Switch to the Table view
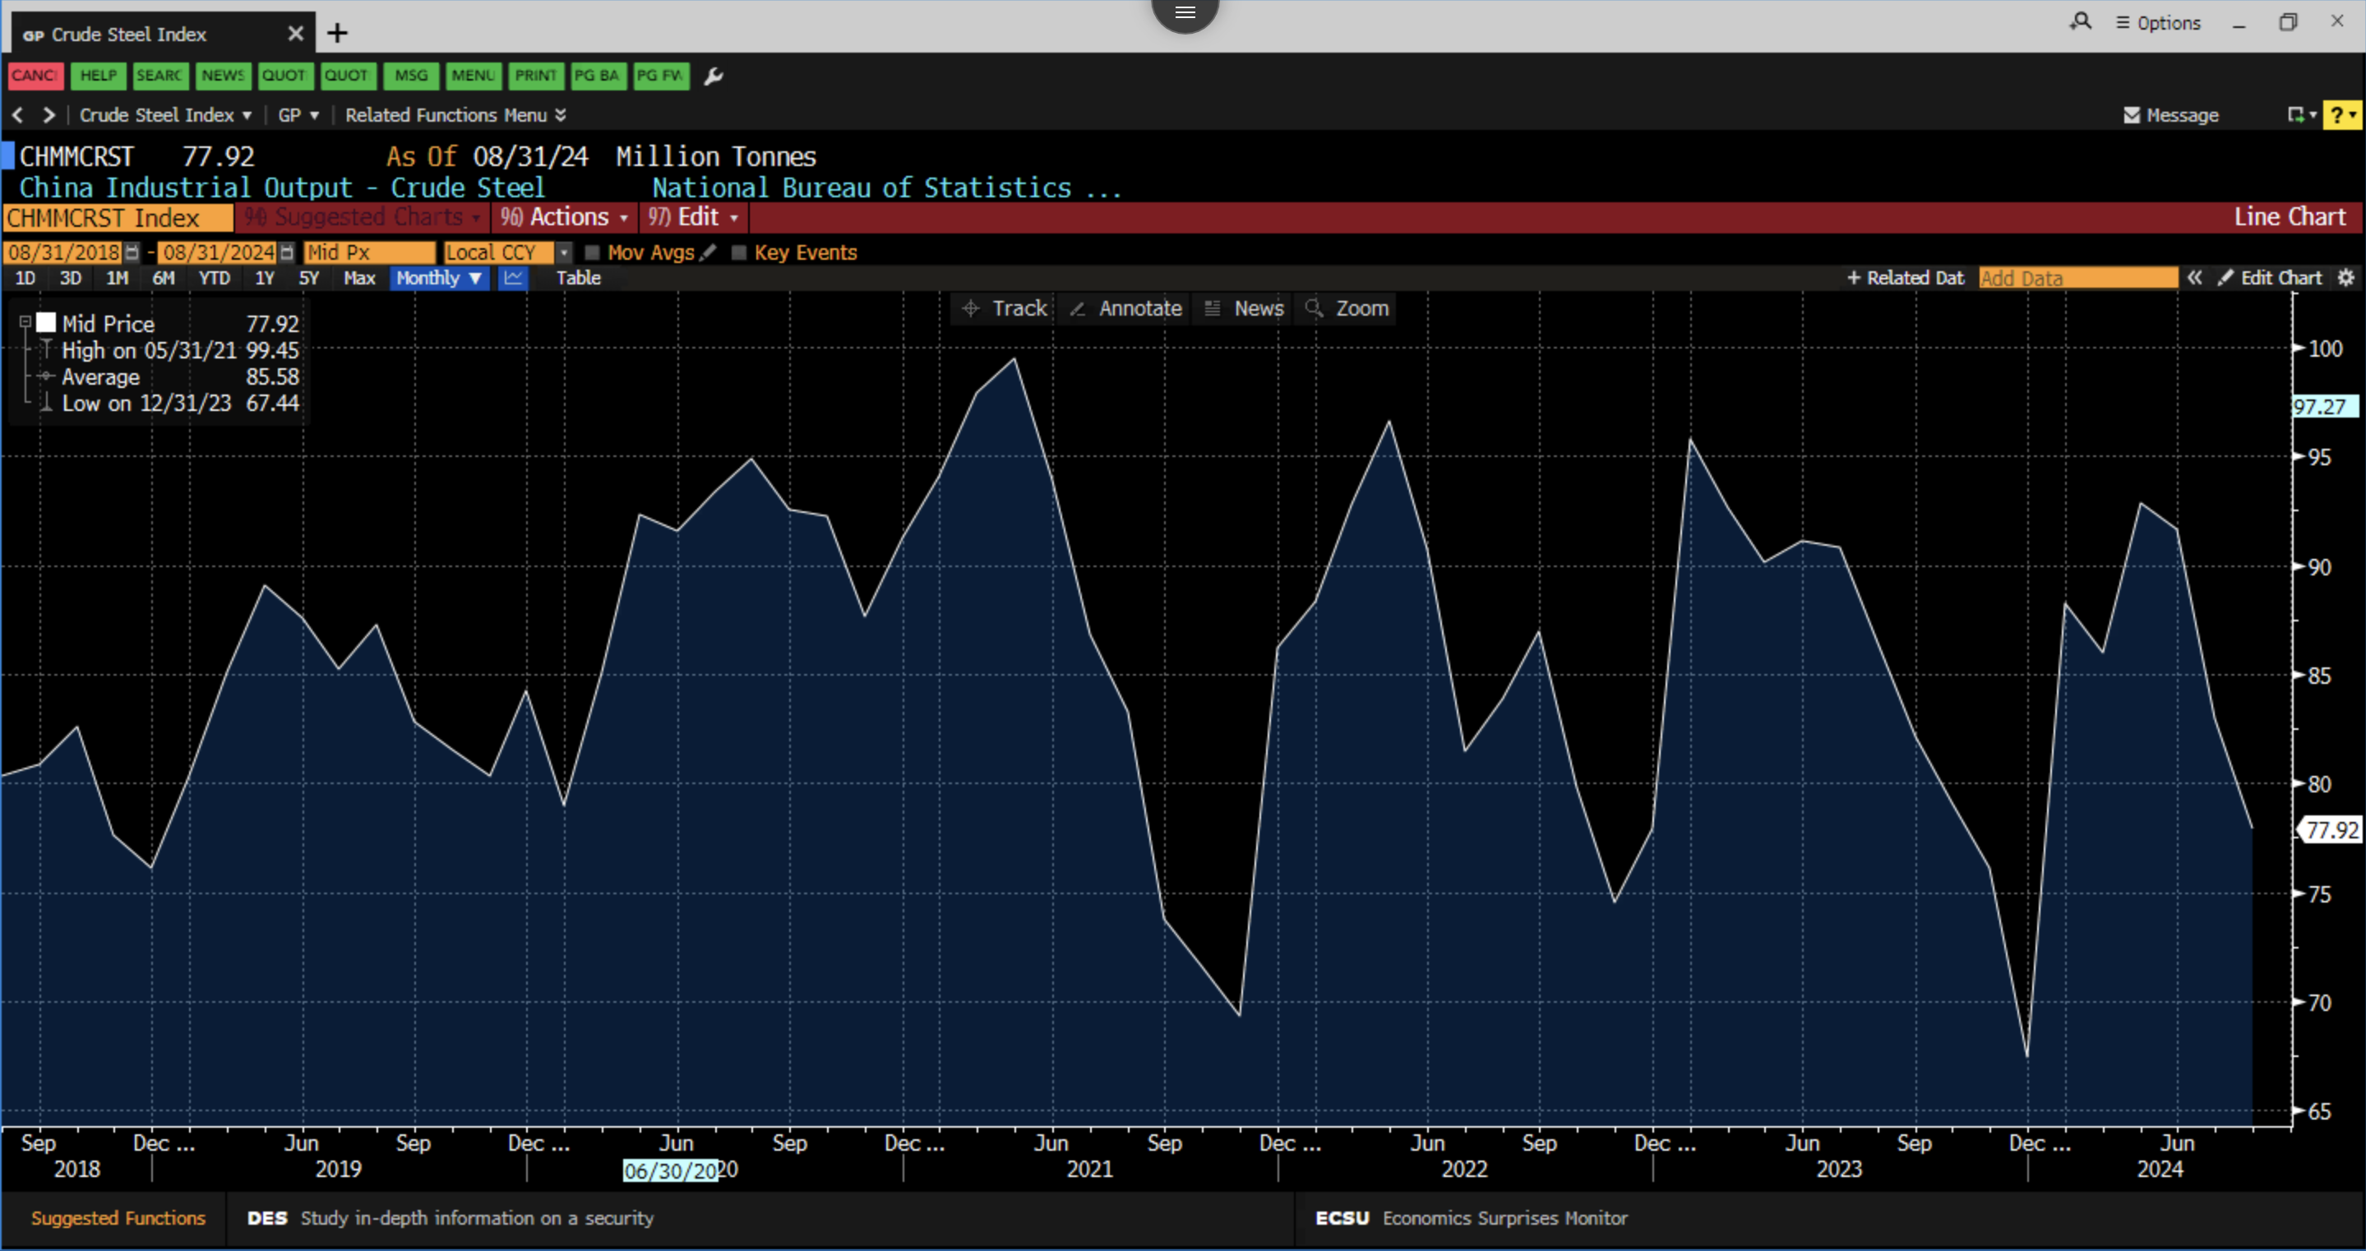The image size is (2366, 1251). pos(578,279)
